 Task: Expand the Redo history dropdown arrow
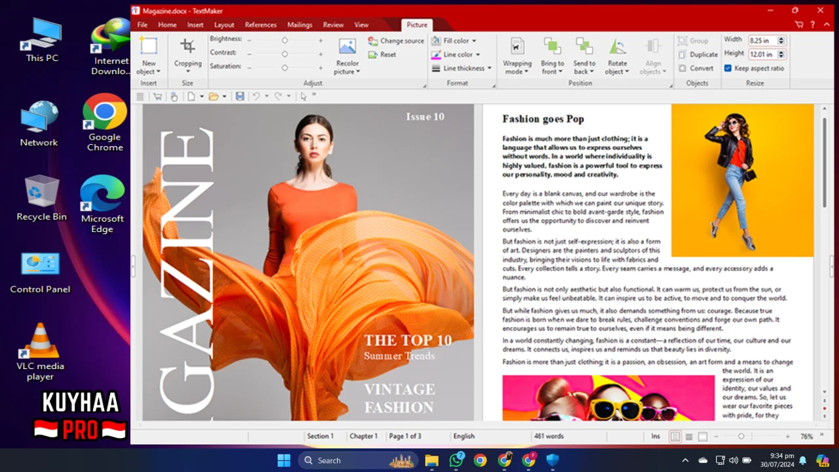point(288,96)
